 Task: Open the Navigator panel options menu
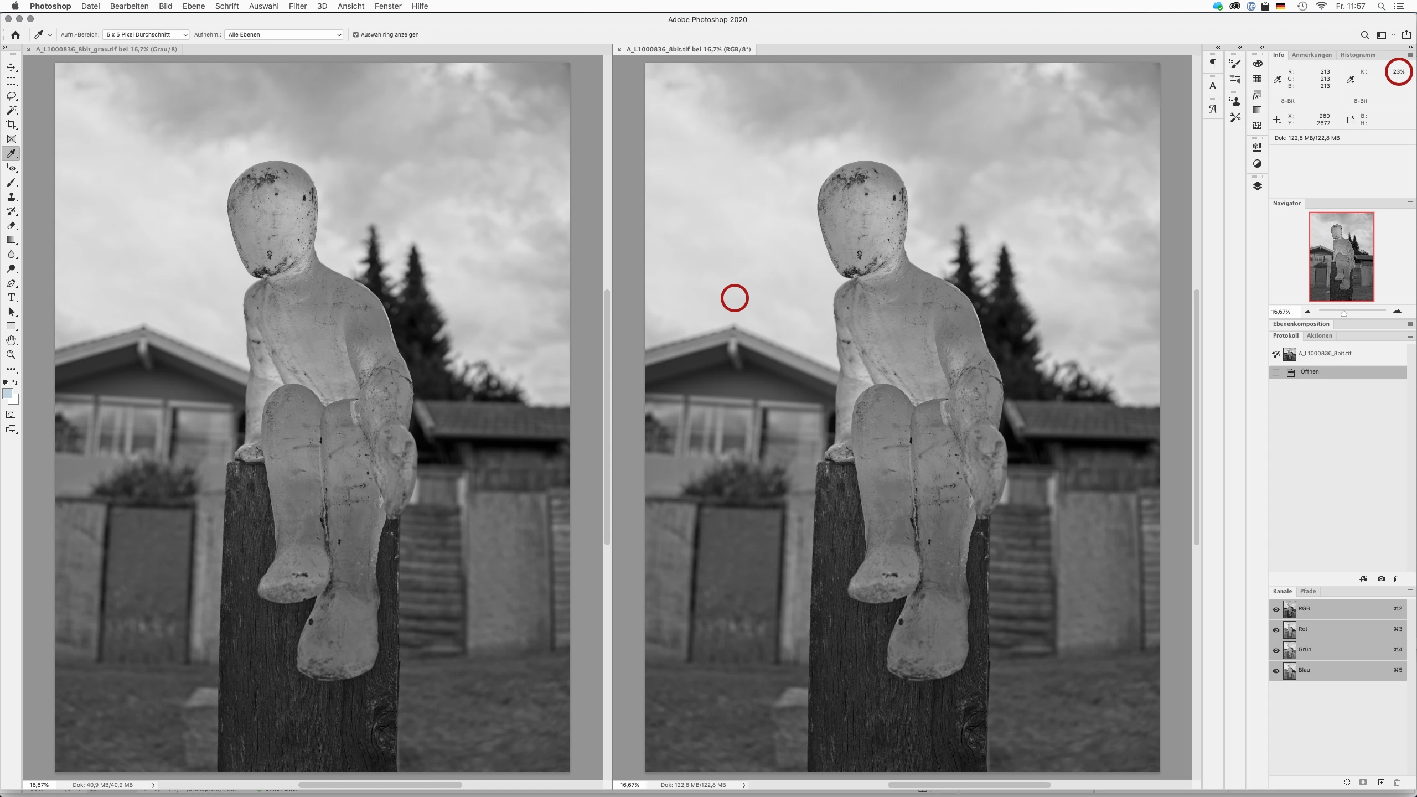[x=1410, y=204]
